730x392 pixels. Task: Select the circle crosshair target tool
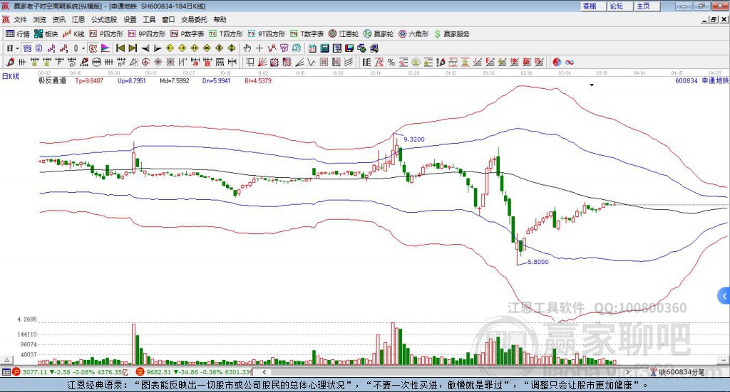[x=145, y=62]
